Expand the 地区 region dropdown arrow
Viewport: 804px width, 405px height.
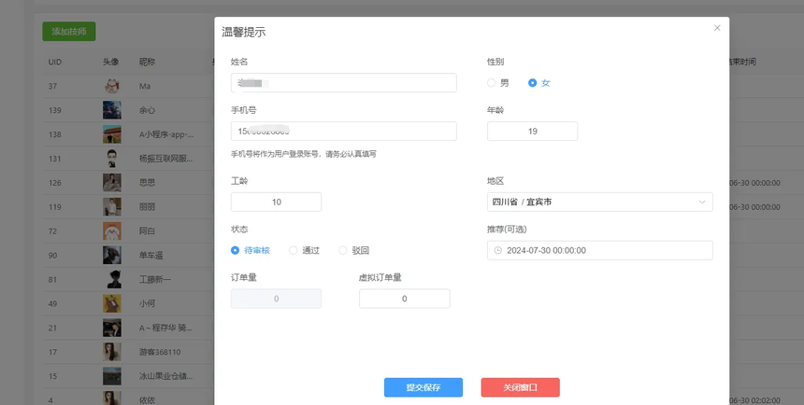701,202
